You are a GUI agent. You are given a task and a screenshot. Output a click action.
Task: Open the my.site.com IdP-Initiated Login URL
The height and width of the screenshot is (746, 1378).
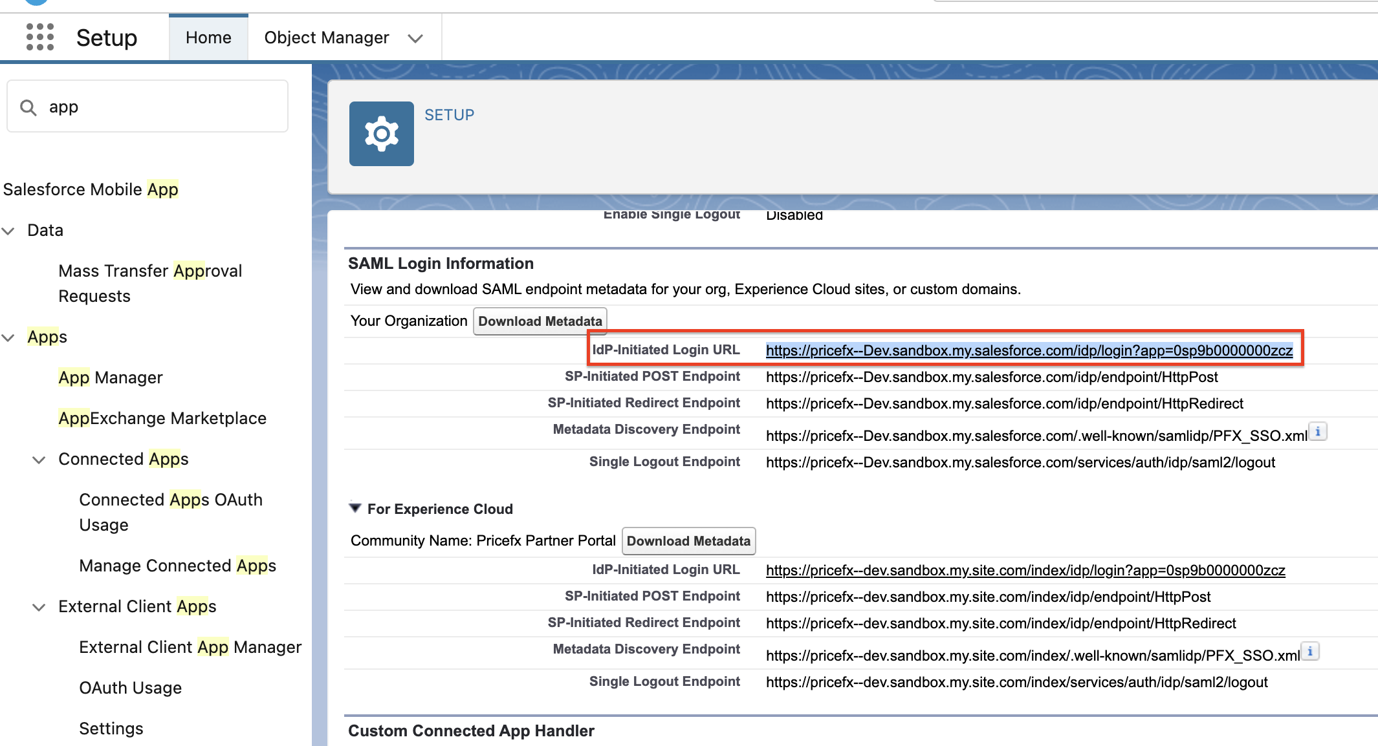coord(1025,570)
